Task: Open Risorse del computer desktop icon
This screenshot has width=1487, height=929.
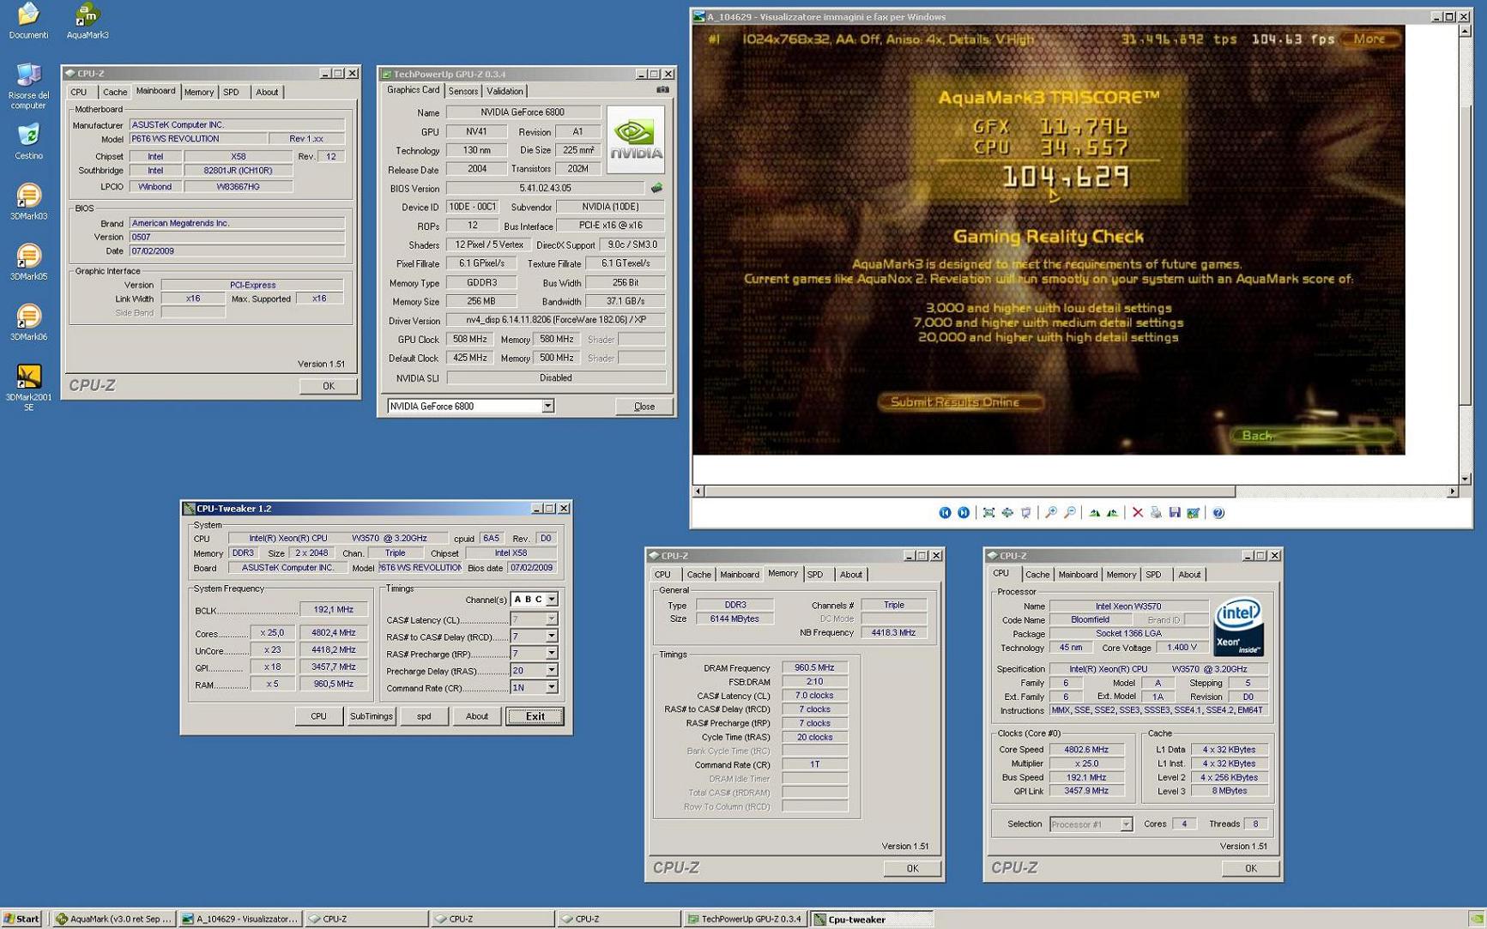Action: (28, 86)
